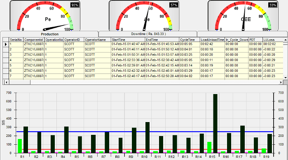
Task: Click the black bar at R10
Action: pyautogui.click(x=148, y=138)
